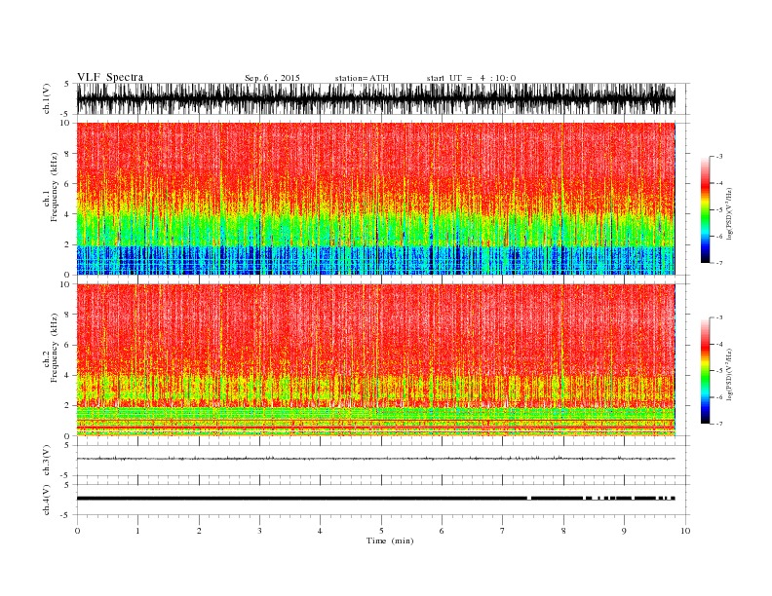Image resolution: width=772 pixels, height=596 pixels.
Task: Click the "start UT = 4 :10: 0" text
Action: [471, 78]
